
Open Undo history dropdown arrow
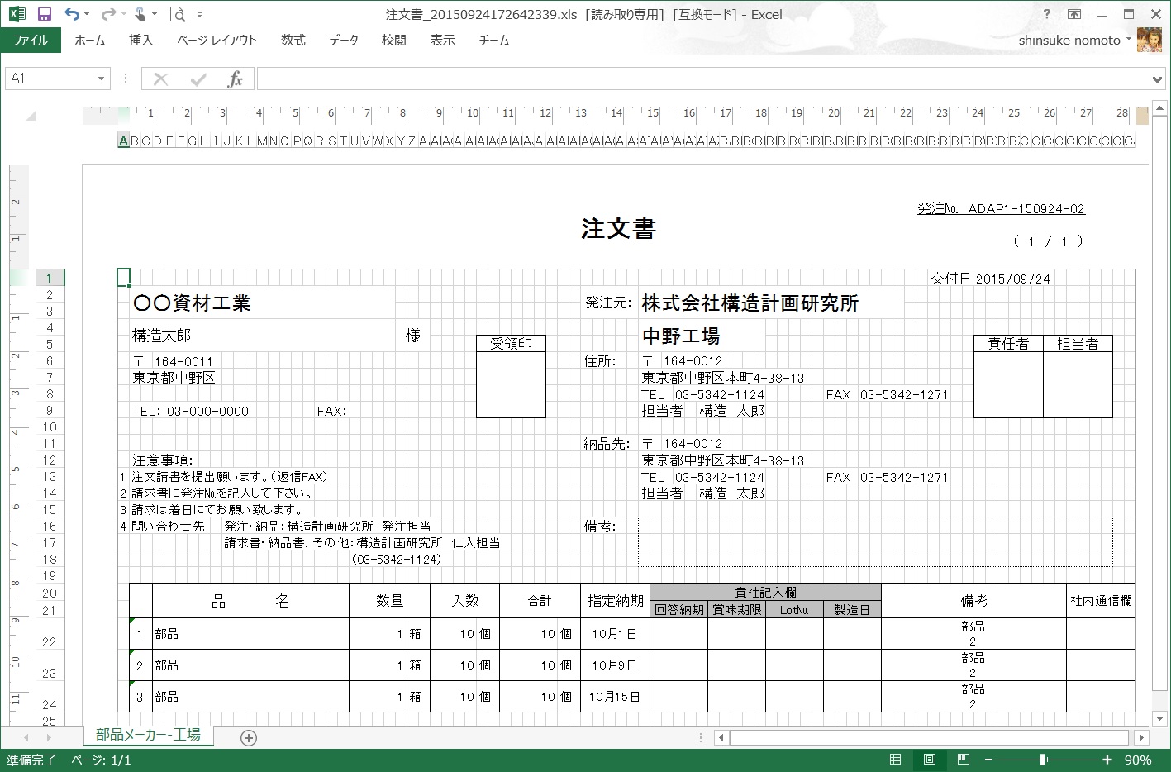pyautogui.click(x=87, y=15)
